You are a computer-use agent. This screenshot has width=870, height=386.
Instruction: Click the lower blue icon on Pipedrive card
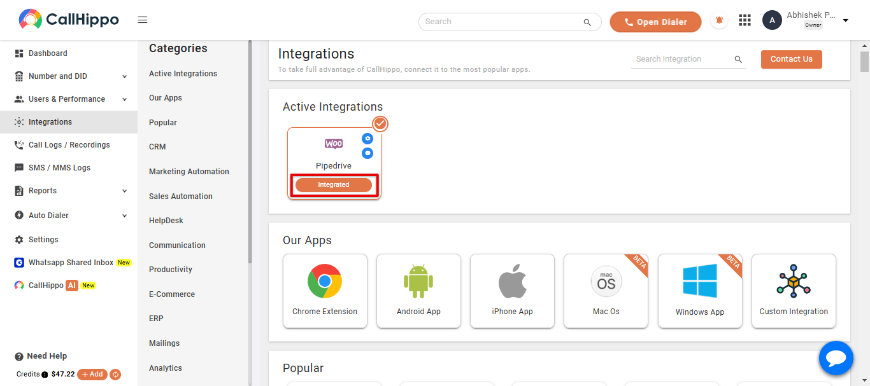(x=367, y=153)
